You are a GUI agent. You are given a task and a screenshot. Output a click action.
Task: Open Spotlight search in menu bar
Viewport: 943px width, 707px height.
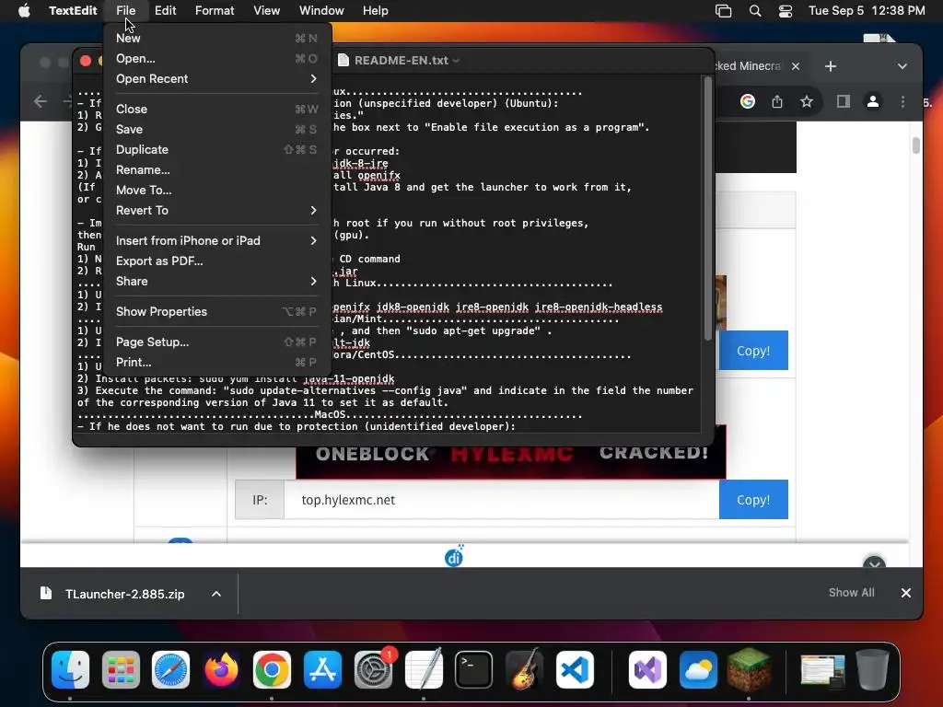tap(755, 11)
